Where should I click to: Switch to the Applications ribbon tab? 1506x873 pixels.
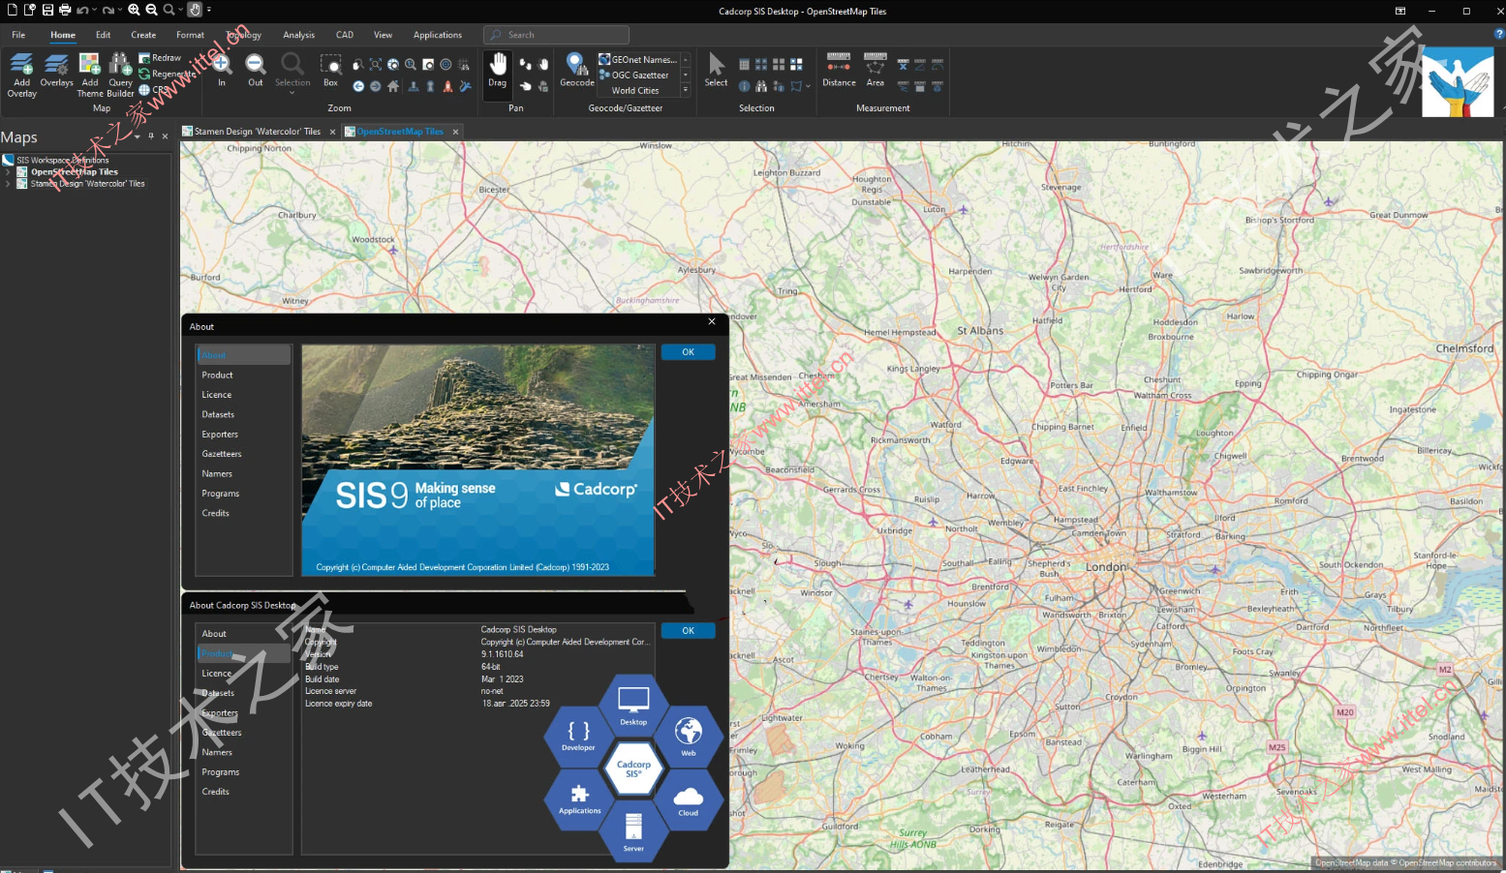click(438, 35)
